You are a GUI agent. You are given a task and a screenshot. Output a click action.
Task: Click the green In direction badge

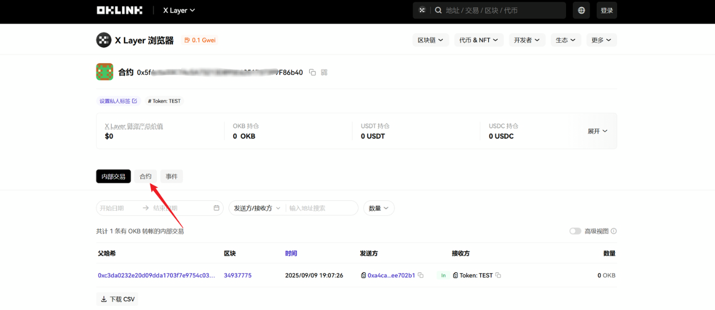(443, 275)
